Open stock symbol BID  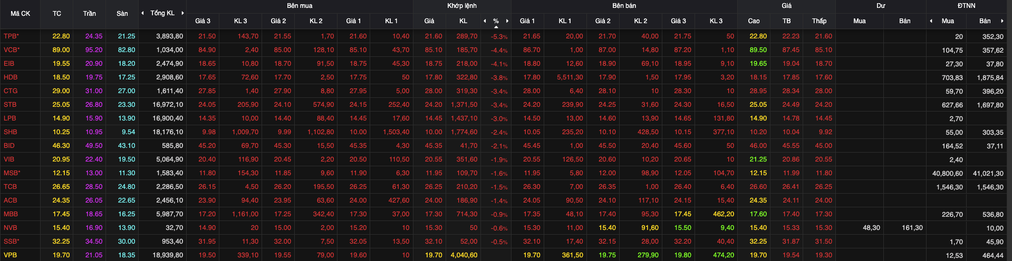pyautogui.click(x=9, y=146)
